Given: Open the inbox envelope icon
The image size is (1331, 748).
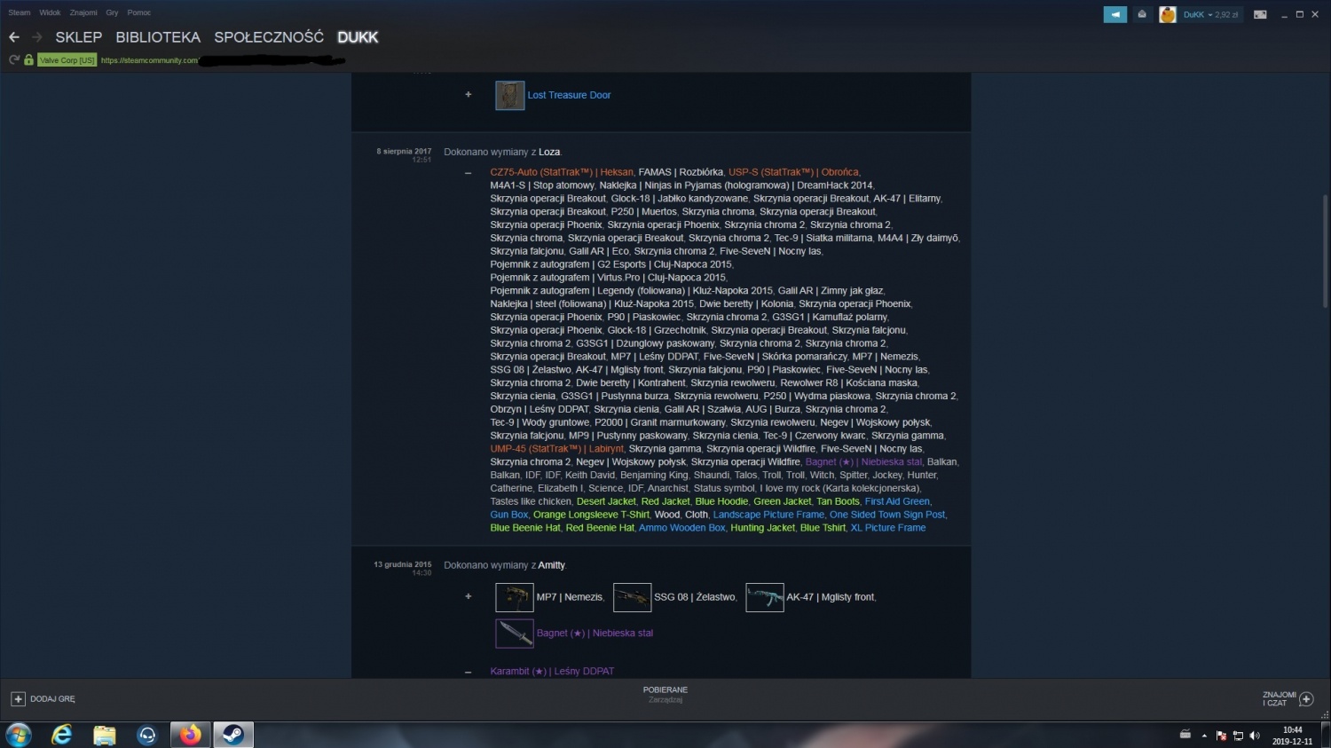Looking at the screenshot, I should click(1142, 14).
